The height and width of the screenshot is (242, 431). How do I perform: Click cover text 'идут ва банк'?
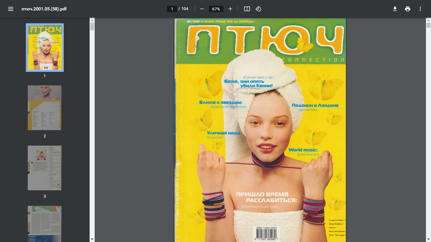point(308,110)
